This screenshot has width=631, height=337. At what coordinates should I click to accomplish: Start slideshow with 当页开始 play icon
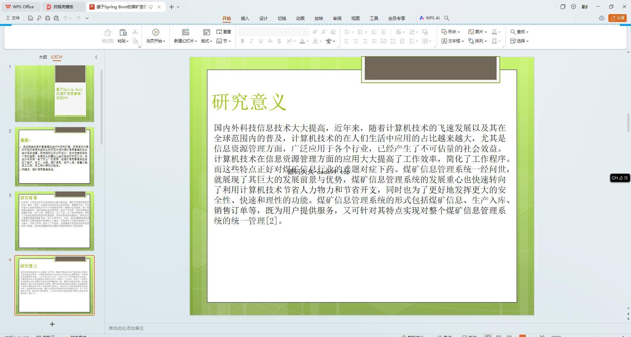point(156,32)
